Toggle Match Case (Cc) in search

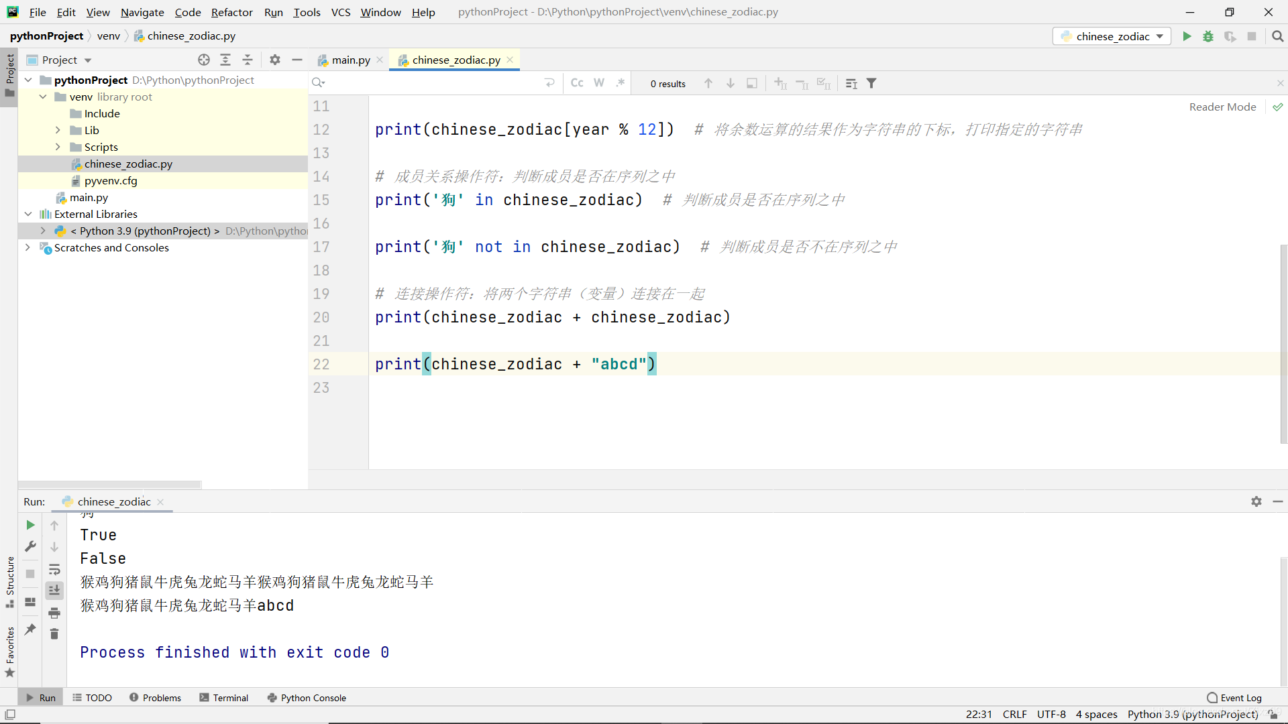pos(577,82)
